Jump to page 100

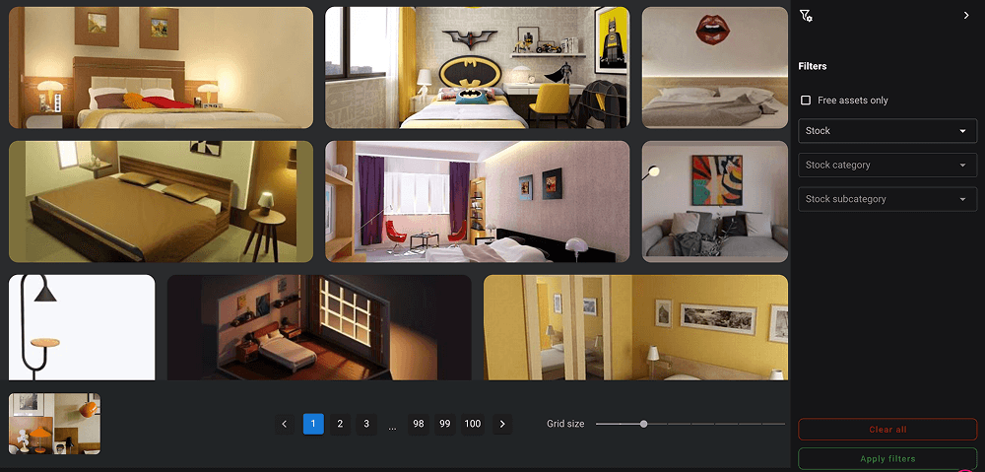pyautogui.click(x=473, y=424)
